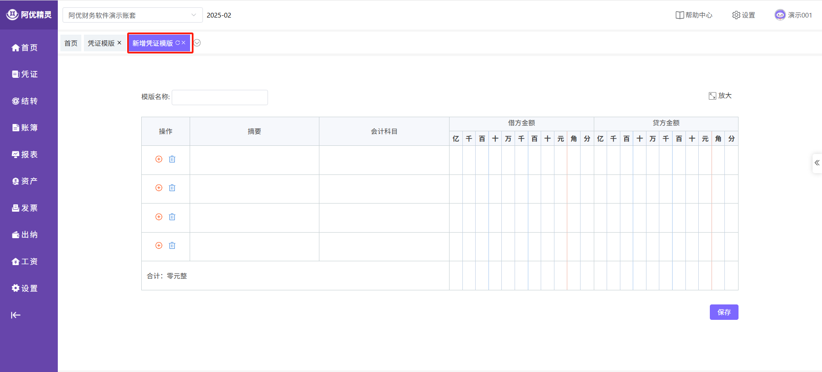This screenshot has width=822, height=372.
Task: Open the 发票 invoice sidebar item
Action: coord(25,208)
